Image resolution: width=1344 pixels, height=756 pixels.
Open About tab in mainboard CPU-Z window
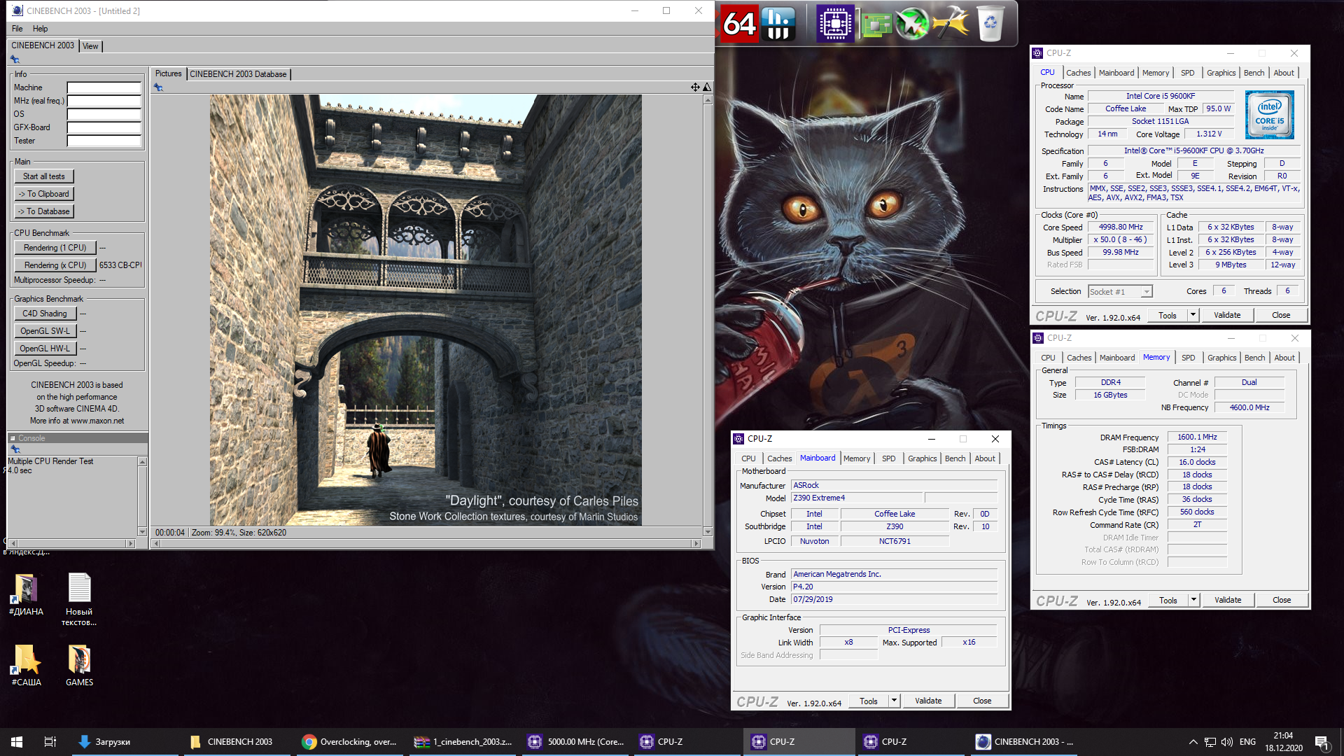(x=985, y=458)
